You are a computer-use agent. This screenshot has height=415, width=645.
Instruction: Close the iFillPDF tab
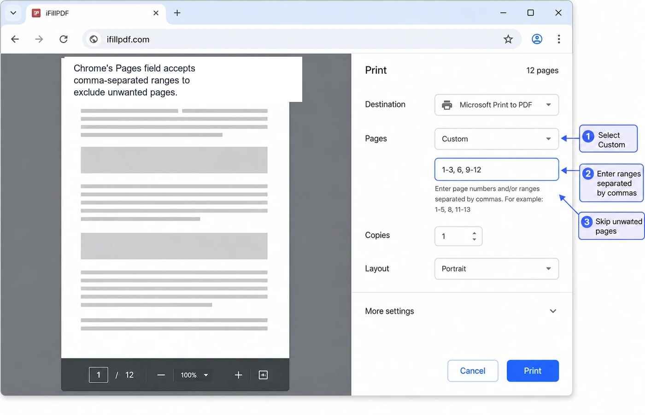(x=156, y=13)
